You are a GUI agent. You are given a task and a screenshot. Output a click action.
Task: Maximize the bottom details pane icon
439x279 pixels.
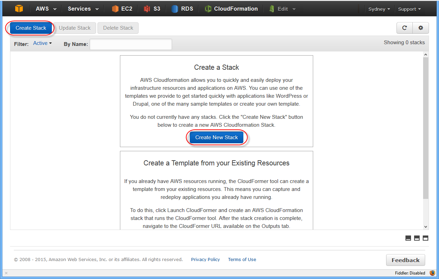(x=426, y=238)
